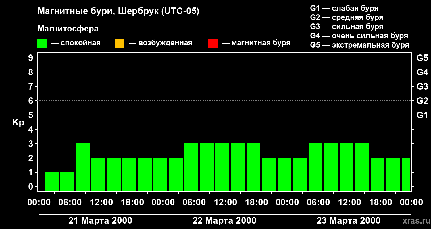Select the 'G5 — экстремальная буря' legend entry

[x=359, y=45]
